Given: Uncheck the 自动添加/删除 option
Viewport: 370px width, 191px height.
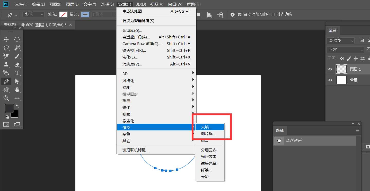Looking at the screenshot, I should click(x=240, y=14).
